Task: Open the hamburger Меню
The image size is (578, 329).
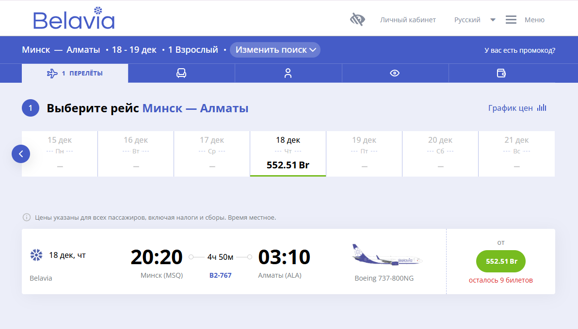Action: tap(511, 19)
